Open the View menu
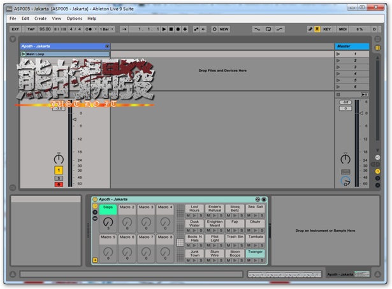The width and height of the screenshot is (392, 289). (x=57, y=18)
